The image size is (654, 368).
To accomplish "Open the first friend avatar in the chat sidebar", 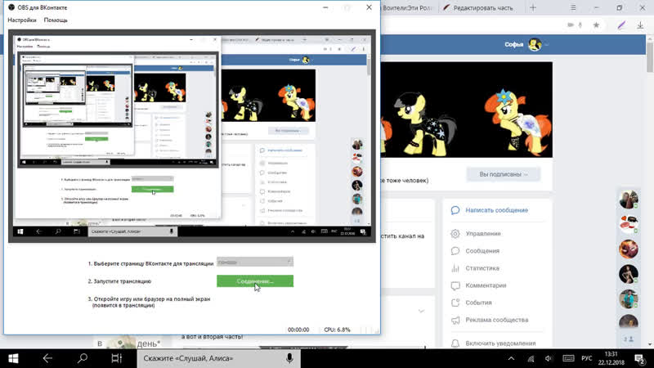I will [x=629, y=199].
